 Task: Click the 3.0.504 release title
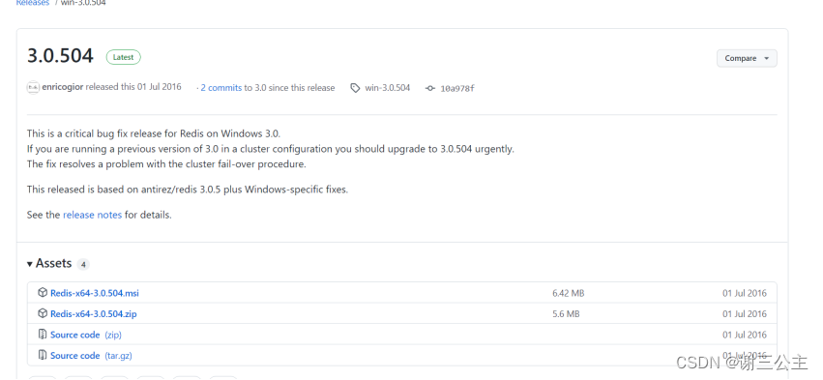[60, 56]
